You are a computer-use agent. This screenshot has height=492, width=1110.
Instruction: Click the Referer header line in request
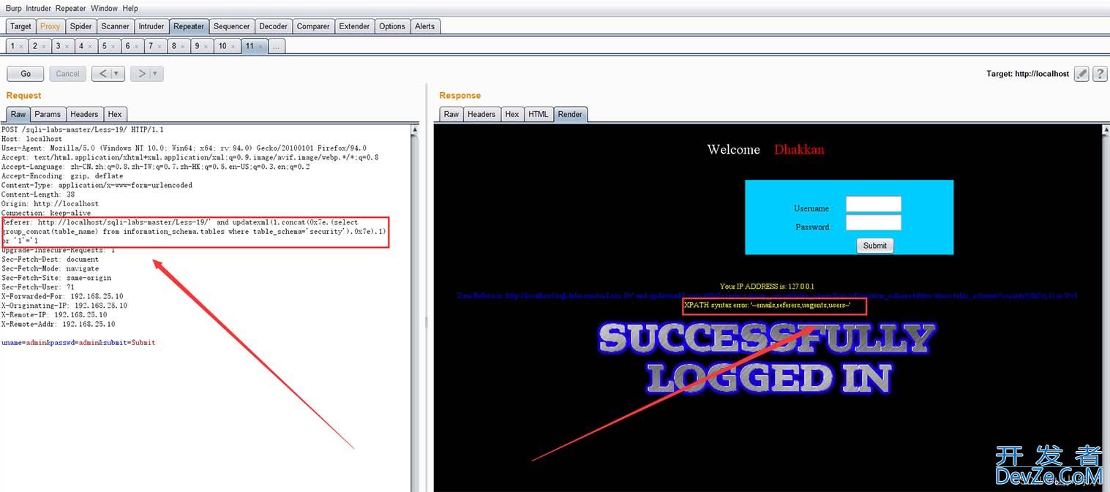[195, 232]
